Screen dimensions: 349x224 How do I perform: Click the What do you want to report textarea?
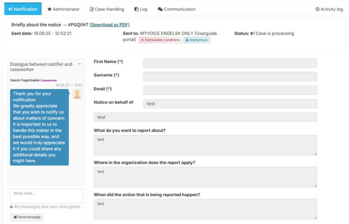205,145
